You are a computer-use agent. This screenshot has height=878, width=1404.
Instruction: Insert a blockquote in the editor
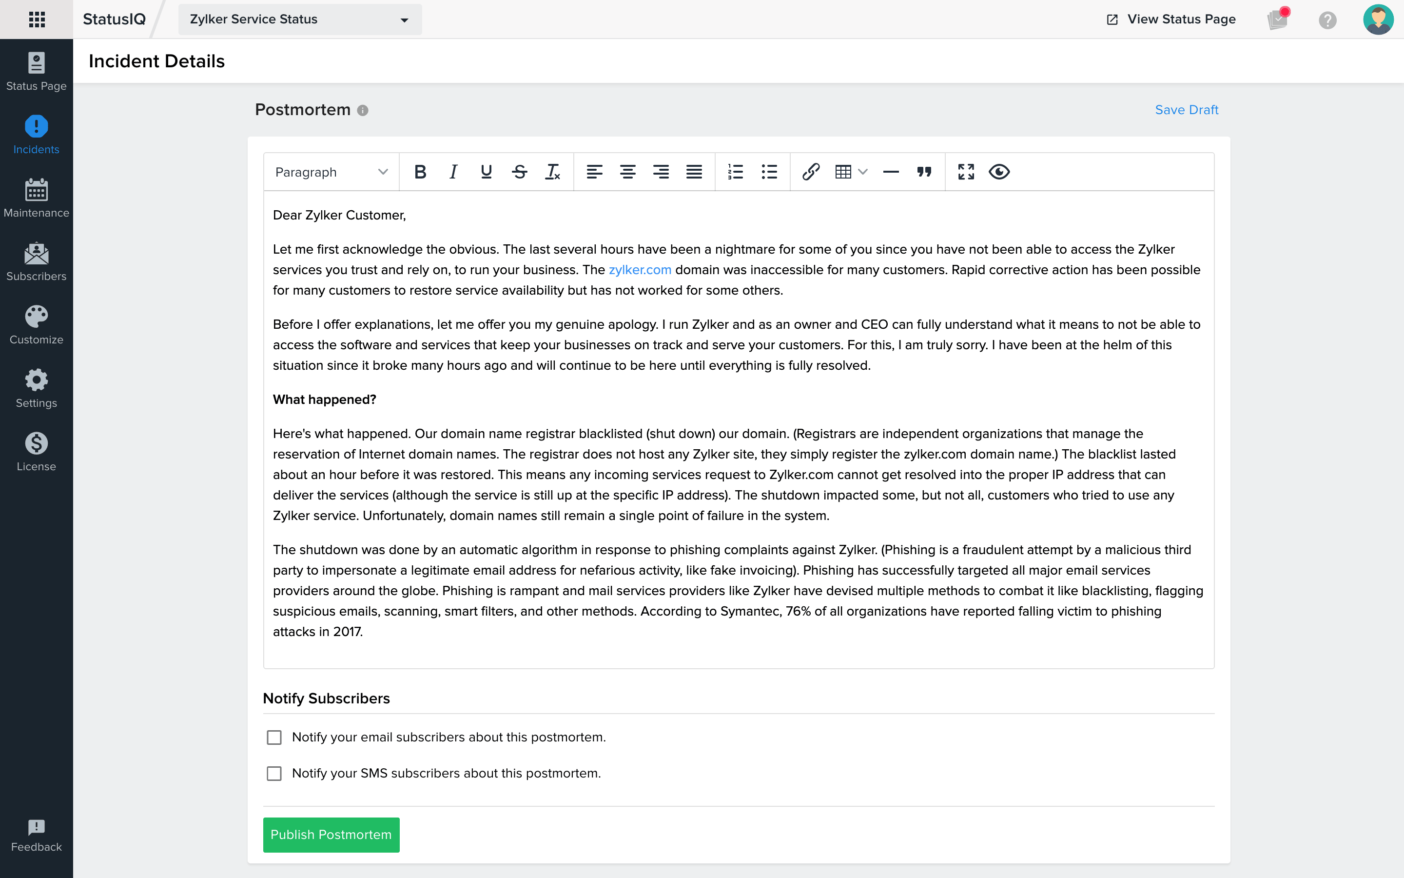925,171
